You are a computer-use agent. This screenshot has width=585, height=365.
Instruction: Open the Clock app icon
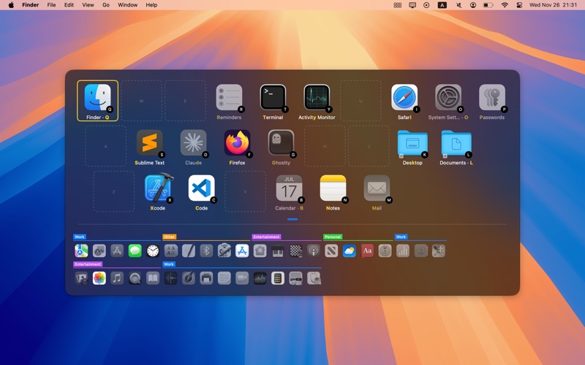[153, 250]
